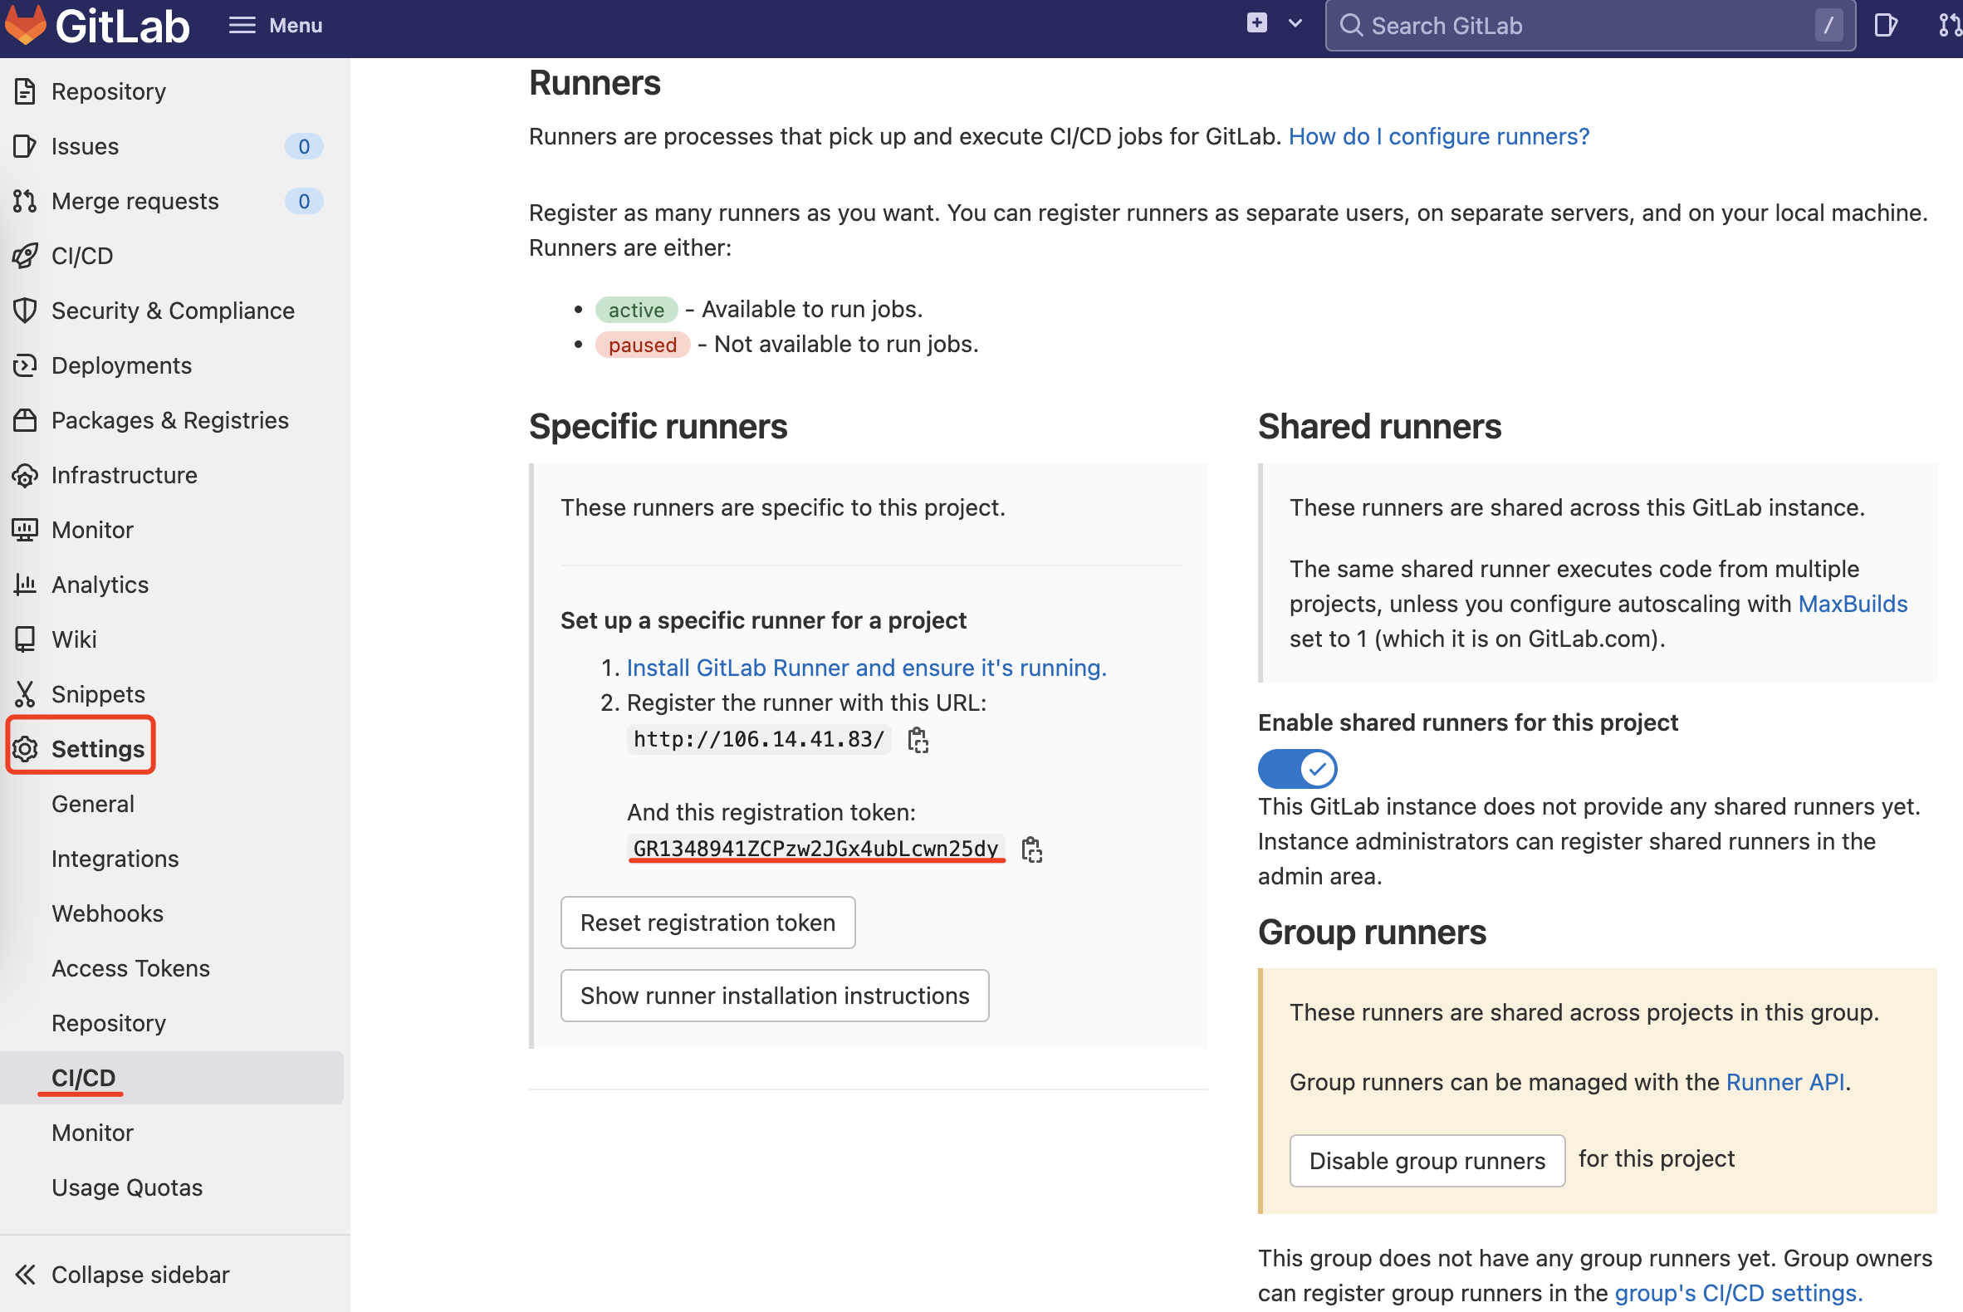Open Webhooks in Settings submenu
1963x1312 pixels.
tap(107, 913)
